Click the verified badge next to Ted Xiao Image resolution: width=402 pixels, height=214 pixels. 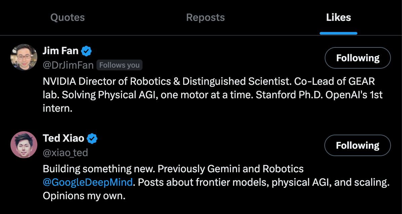92,138
